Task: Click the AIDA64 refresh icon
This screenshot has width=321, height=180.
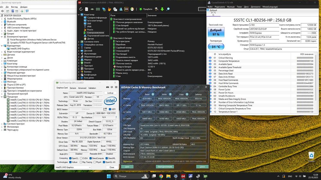Action: (x=81, y=9)
